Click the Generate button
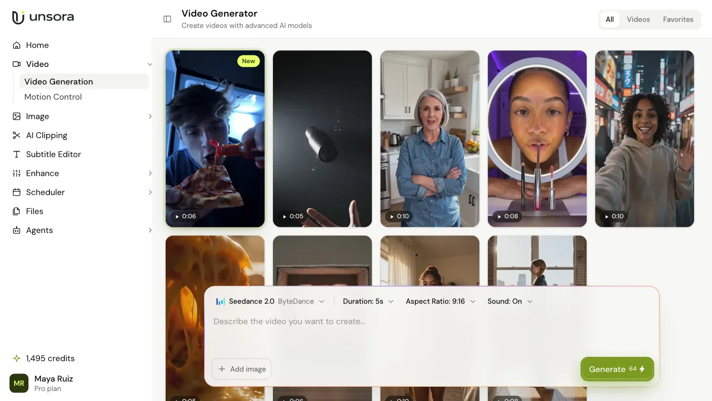The height and width of the screenshot is (401, 712). (x=617, y=369)
